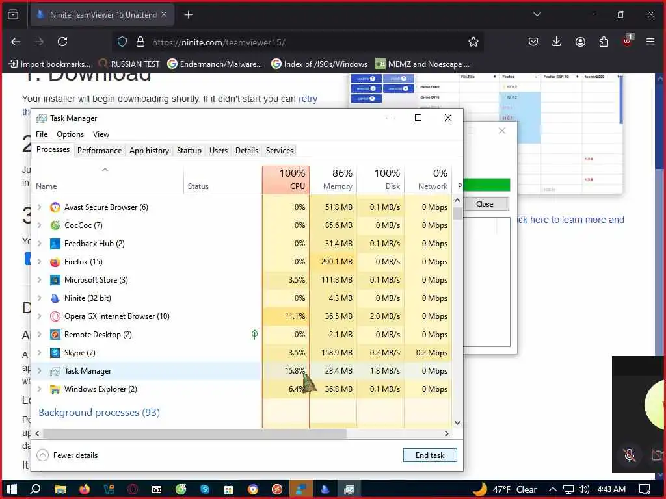Click the shield tracking protection icon

tap(122, 42)
